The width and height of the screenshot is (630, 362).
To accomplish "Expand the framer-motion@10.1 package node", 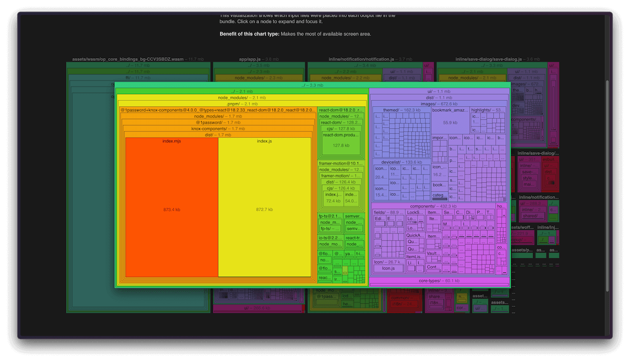I will pyautogui.click(x=341, y=163).
